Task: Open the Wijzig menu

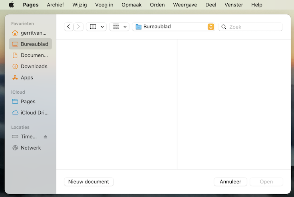Action: (x=79, y=5)
